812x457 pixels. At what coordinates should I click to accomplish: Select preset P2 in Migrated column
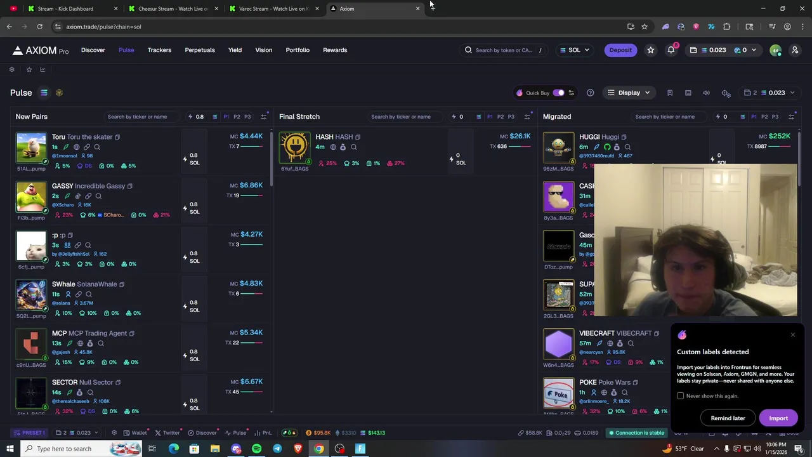tap(764, 117)
